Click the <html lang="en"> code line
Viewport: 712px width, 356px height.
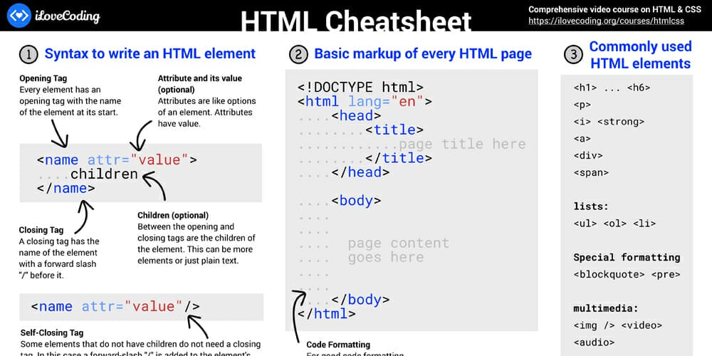(365, 101)
